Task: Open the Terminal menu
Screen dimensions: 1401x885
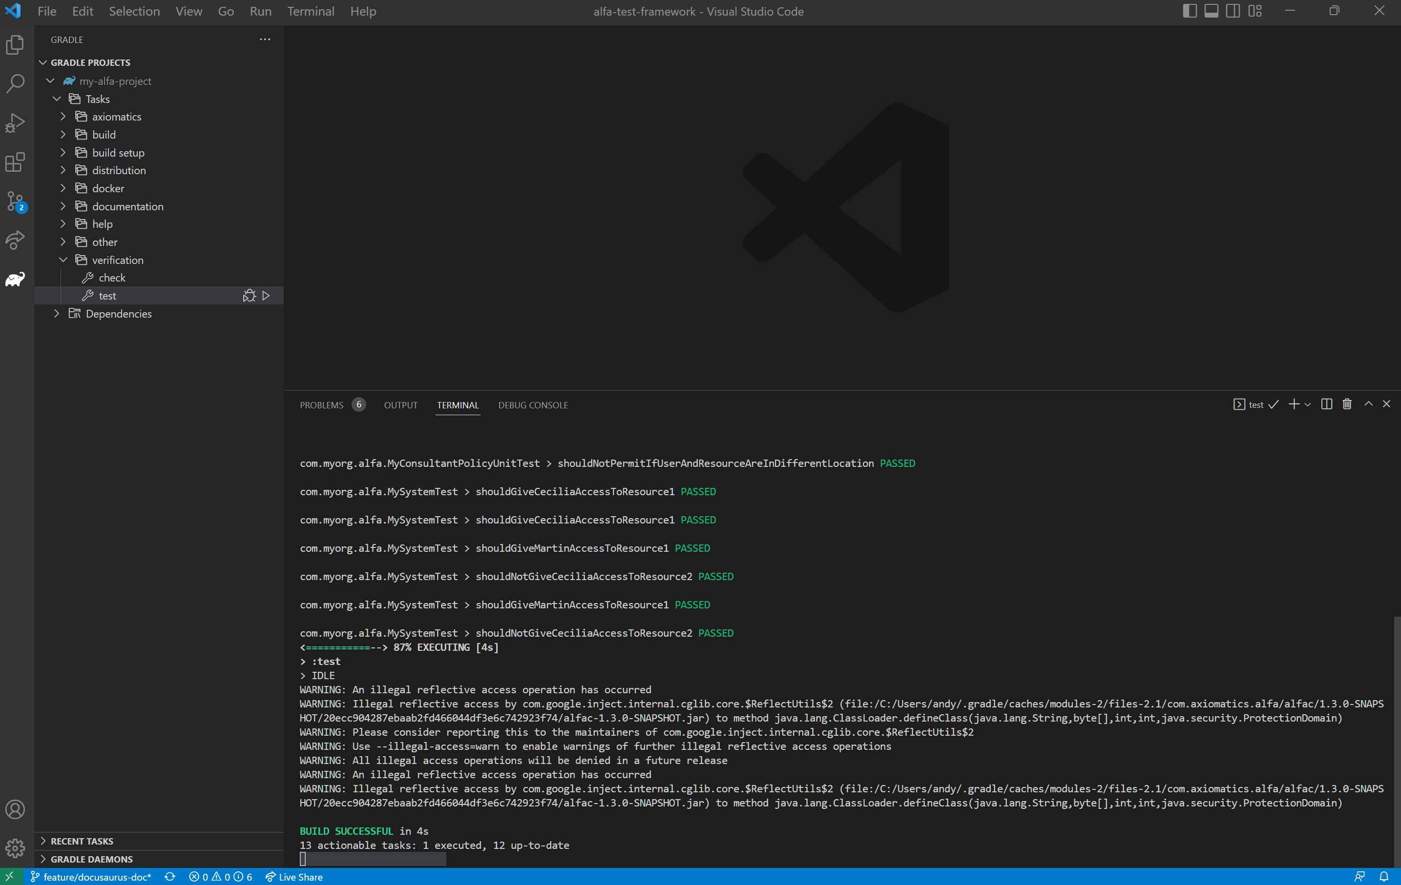Action: pos(311,11)
